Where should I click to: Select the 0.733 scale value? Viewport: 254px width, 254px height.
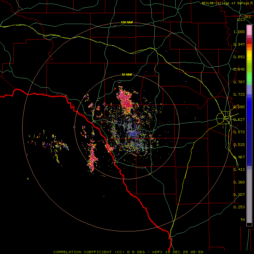click(239, 95)
